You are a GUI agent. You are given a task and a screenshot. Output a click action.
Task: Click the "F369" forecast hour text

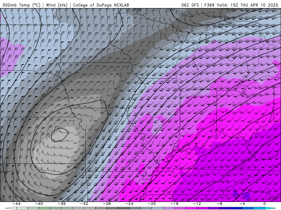tap(209, 5)
